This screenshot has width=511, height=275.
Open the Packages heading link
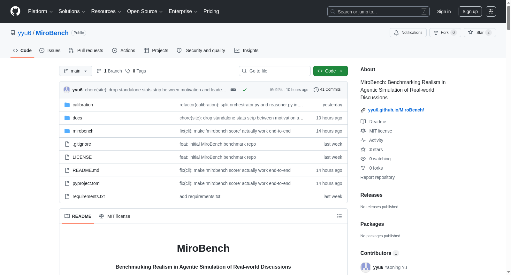coord(372,224)
